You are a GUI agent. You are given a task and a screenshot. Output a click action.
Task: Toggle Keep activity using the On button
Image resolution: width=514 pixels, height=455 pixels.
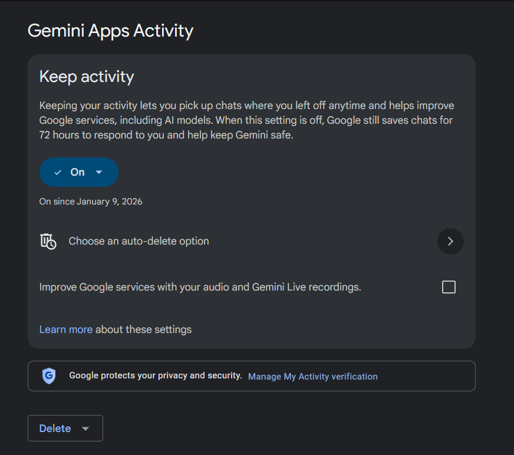[78, 172]
